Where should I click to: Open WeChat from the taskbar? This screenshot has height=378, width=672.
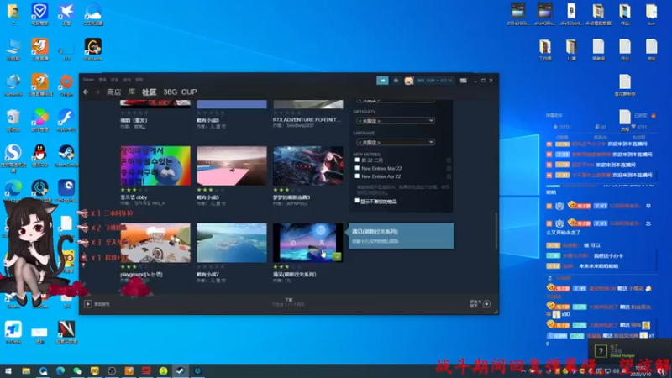tap(77, 370)
